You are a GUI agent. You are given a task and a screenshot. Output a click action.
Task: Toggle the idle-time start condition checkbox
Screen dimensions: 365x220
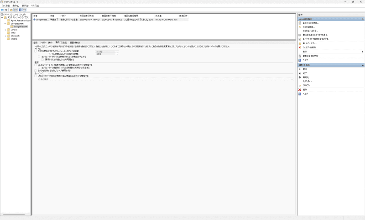36,51
